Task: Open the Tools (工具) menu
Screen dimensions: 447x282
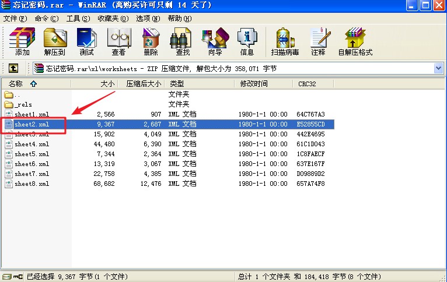Action: (78, 19)
